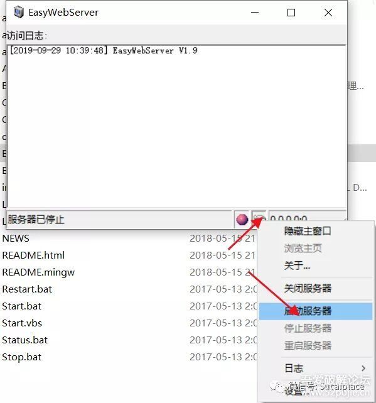Select README.mingw file entry
This screenshot has height=403, width=376.
click(x=38, y=272)
